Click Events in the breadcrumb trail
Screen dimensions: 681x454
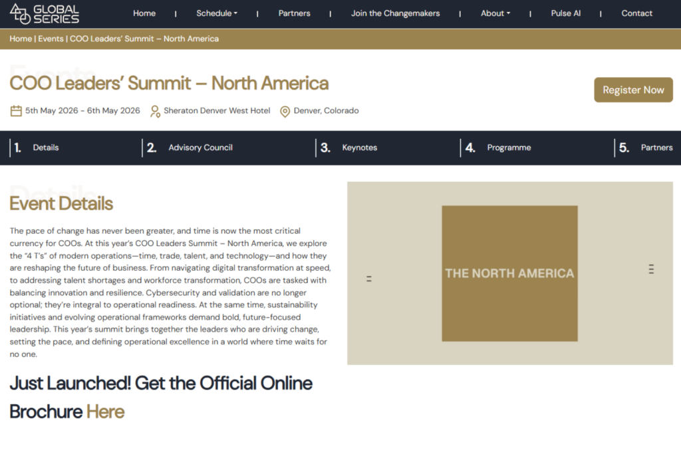[51, 39]
